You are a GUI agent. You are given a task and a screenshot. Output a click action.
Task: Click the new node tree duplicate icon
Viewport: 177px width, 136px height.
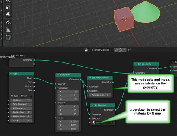pos(120,50)
